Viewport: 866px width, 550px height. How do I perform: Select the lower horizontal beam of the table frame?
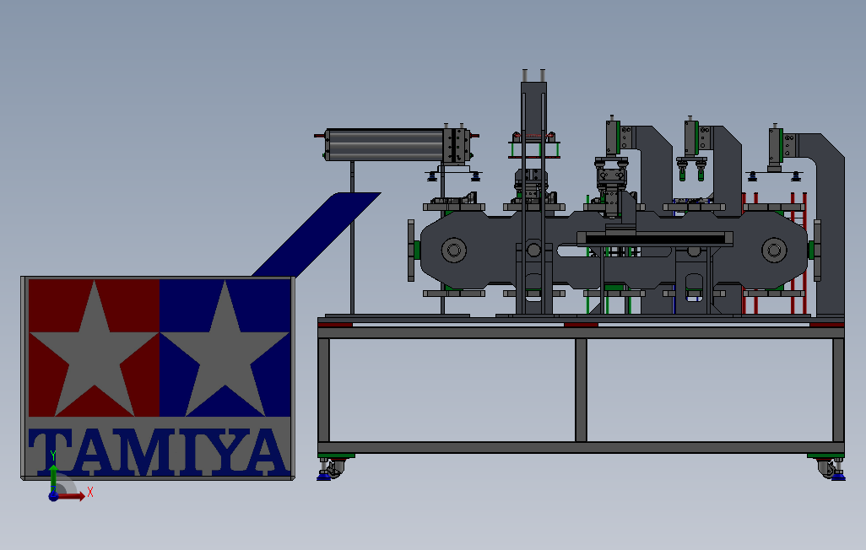pyautogui.click(x=581, y=448)
